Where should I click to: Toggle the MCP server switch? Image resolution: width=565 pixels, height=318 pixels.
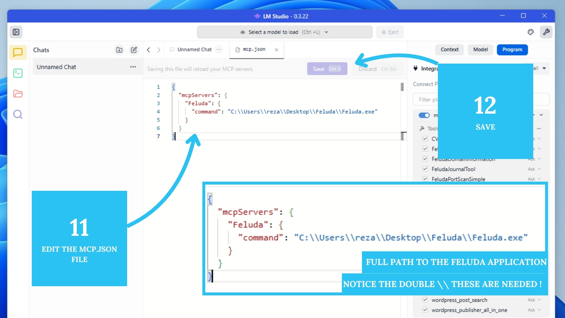424,115
